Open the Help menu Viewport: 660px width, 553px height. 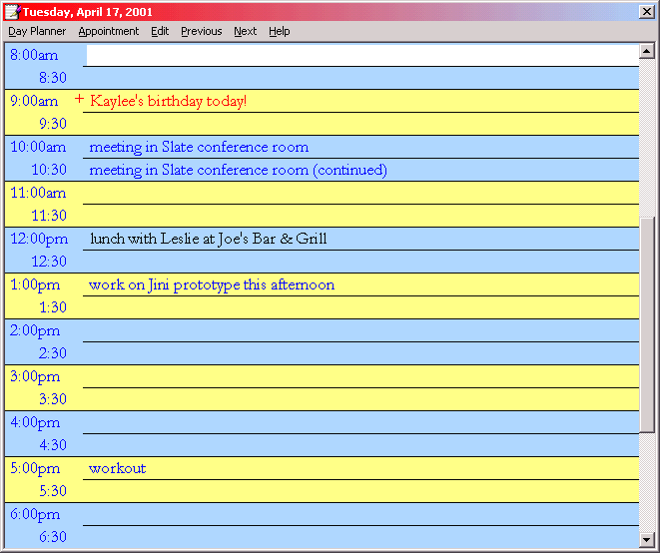tap(280, 31)
